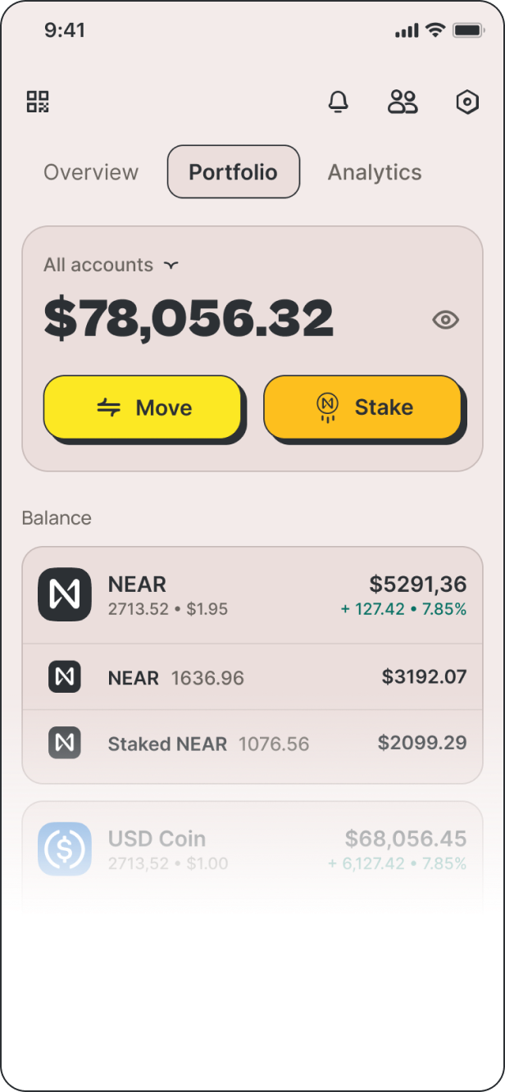The image size is (505, 1092).
Task: Open the QR code scanner
Action: (x=38, y=102)
